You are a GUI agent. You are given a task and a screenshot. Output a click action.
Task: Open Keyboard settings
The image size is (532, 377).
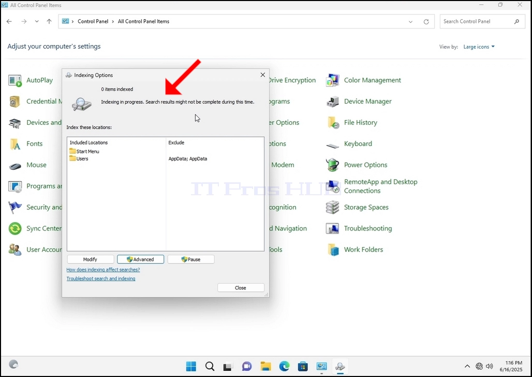point(349,143)
